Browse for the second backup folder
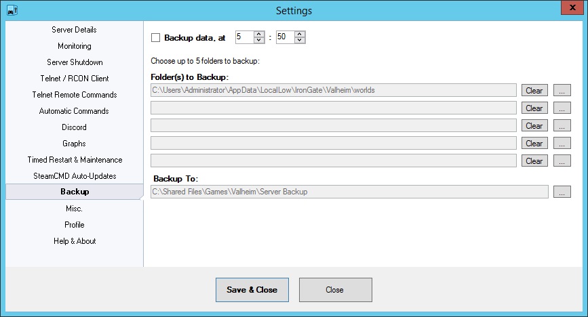This screenshot has width=588, height=317. coord(562,108)
